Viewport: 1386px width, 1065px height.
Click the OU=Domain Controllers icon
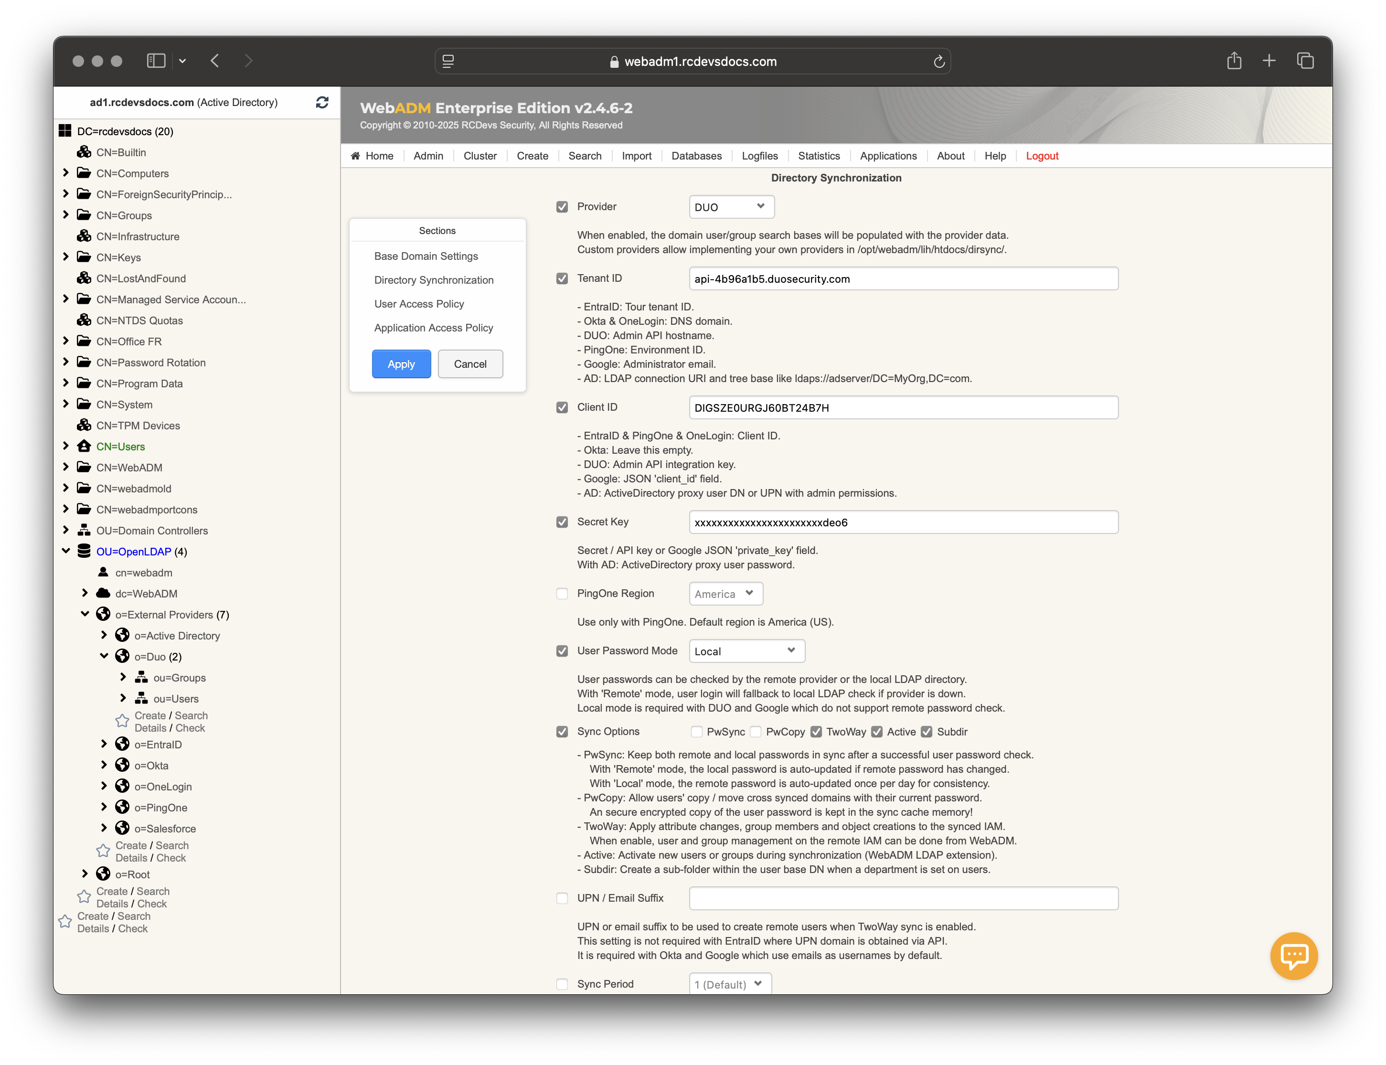coord(84,530)
